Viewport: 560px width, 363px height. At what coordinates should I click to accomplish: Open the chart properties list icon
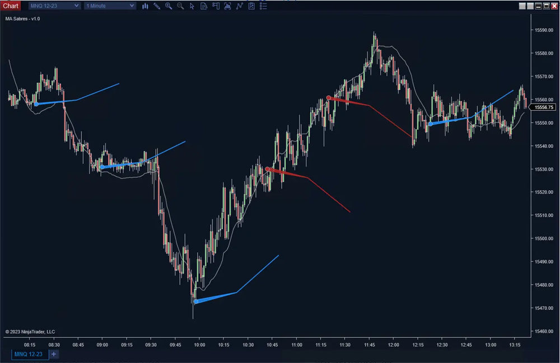[x=263, y=6]
